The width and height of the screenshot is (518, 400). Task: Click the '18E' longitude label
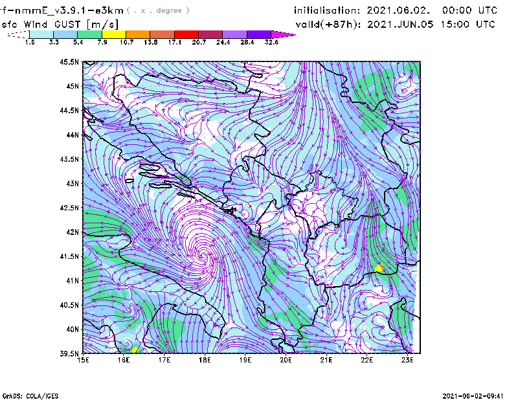point(205,360)
